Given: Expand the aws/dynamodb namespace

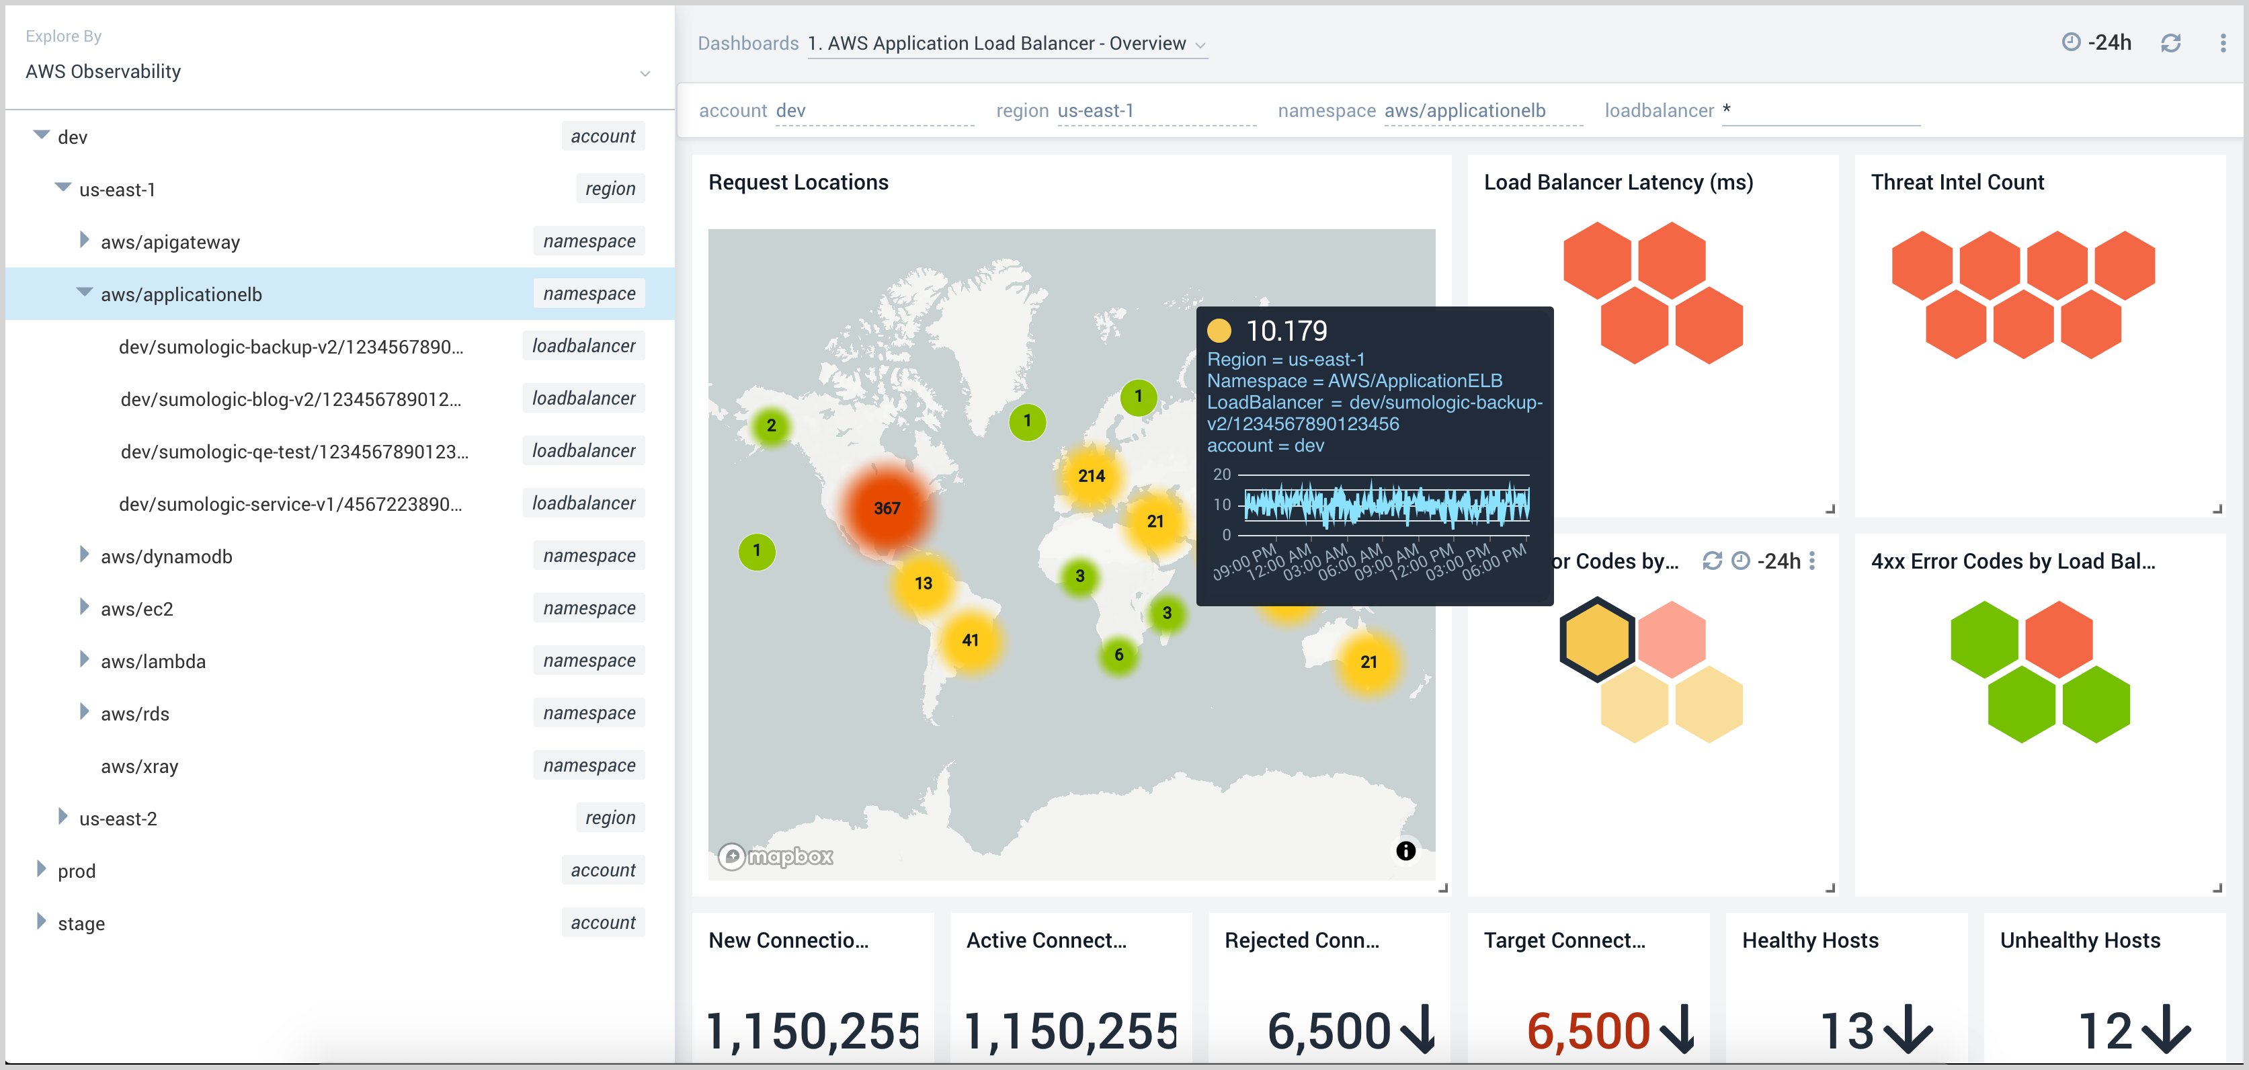Looking at the screenshot, I should click(x=84, y=555).
